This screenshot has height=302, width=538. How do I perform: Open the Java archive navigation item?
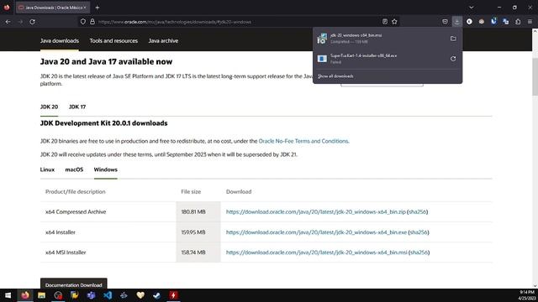tap(163, 41)
